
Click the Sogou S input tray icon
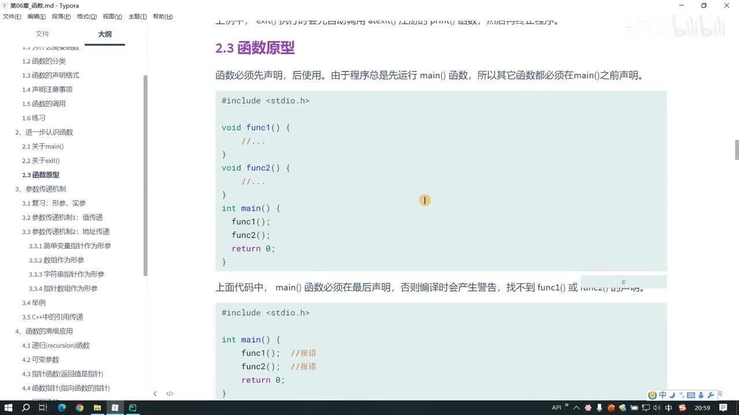683,408
